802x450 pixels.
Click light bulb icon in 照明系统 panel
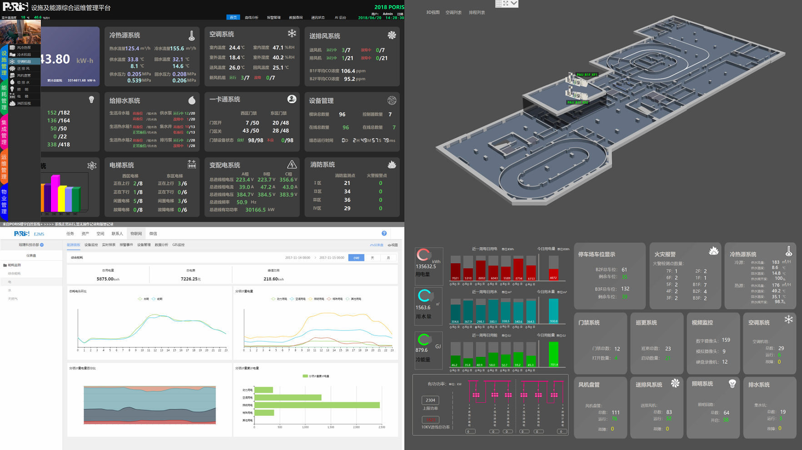point(732,384)
